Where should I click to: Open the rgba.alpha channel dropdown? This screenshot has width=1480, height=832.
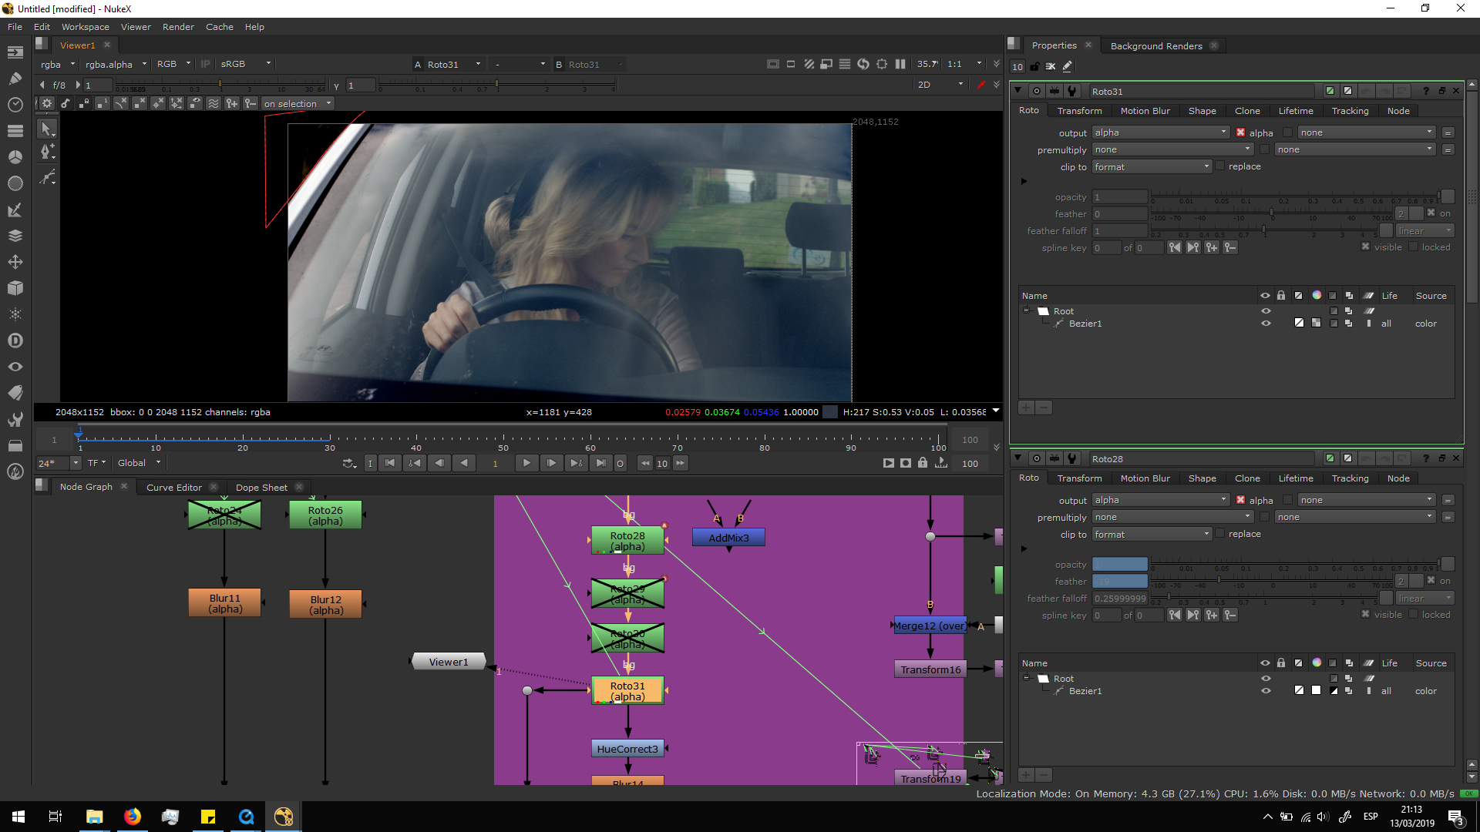pos(116,64)
